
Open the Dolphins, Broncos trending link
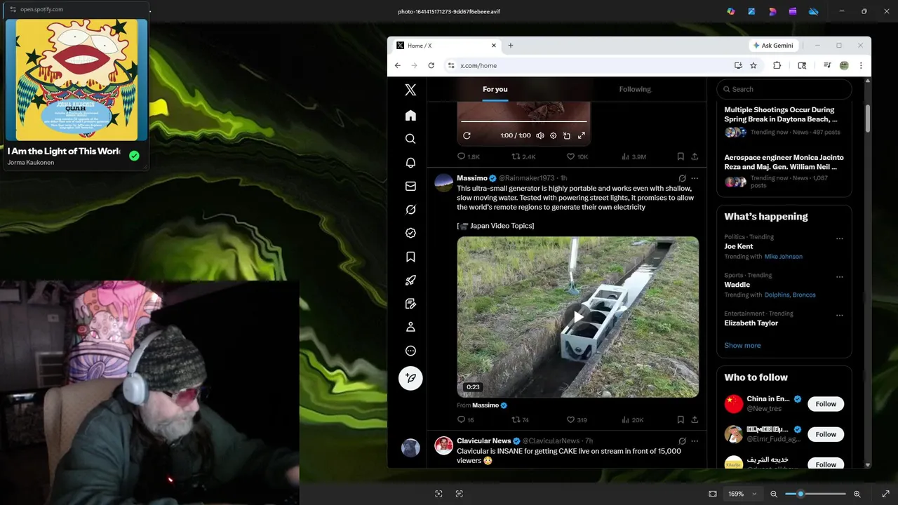(790, 295)
